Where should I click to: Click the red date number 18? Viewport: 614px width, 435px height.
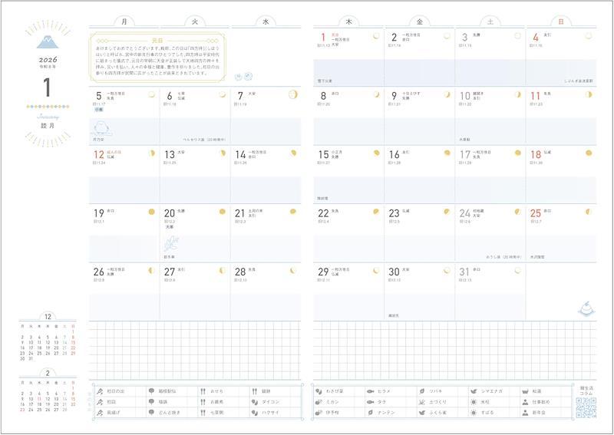pos(536,155)
